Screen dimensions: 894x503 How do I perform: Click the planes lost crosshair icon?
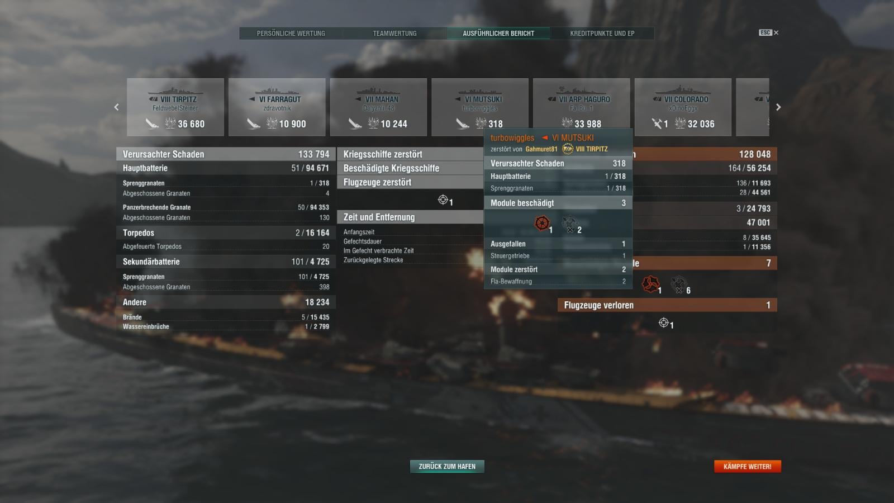(664, 322)
